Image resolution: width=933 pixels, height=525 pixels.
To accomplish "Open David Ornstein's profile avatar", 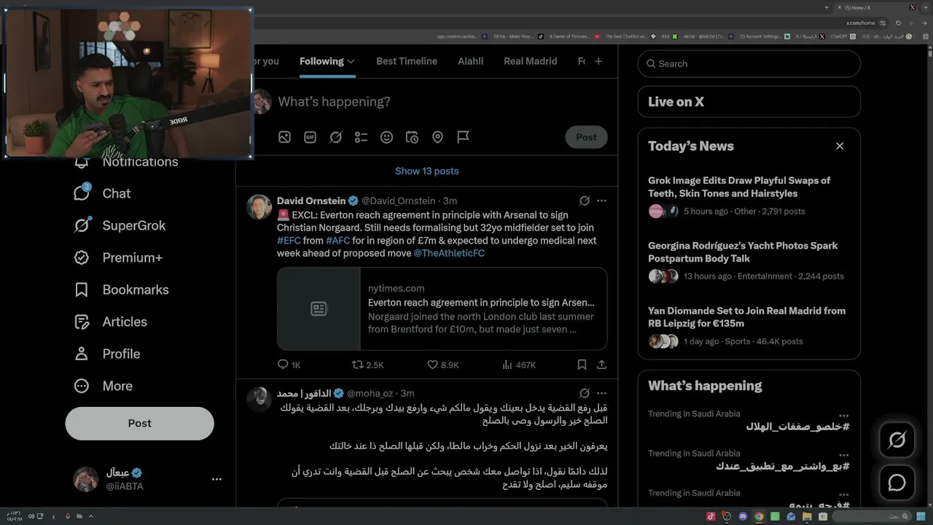I will coord(259,207).
